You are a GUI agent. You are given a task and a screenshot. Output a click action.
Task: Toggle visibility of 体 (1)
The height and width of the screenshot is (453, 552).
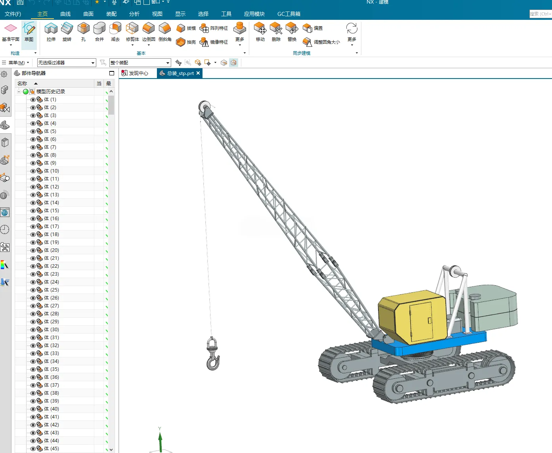(x=33, y=100)
